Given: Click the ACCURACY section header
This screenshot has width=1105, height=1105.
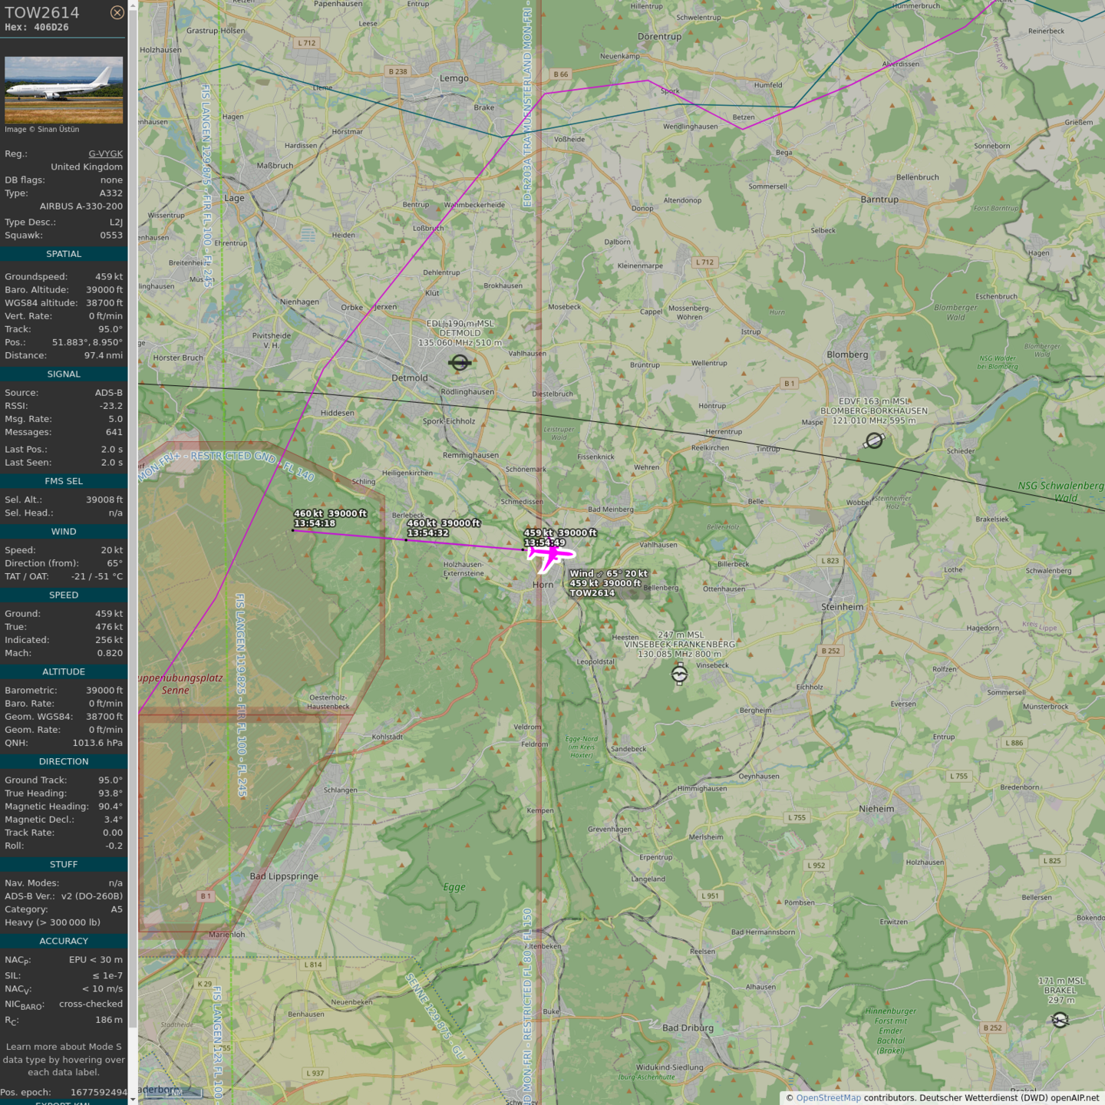Looking at the screenshot, I should coord(64,941).
